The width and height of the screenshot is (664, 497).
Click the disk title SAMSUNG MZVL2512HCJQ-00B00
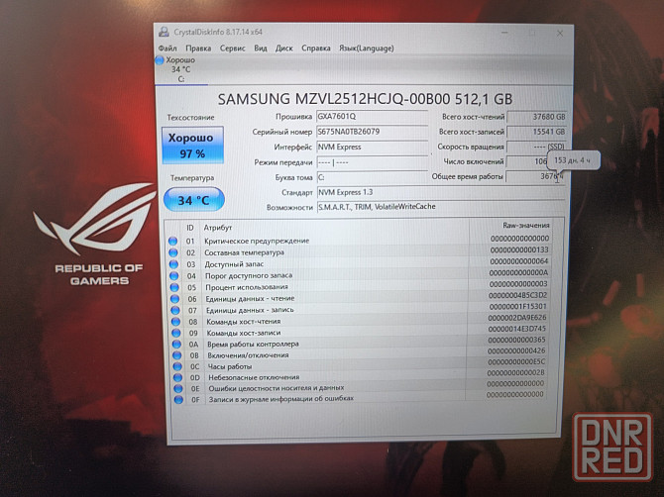coord(365,99)
